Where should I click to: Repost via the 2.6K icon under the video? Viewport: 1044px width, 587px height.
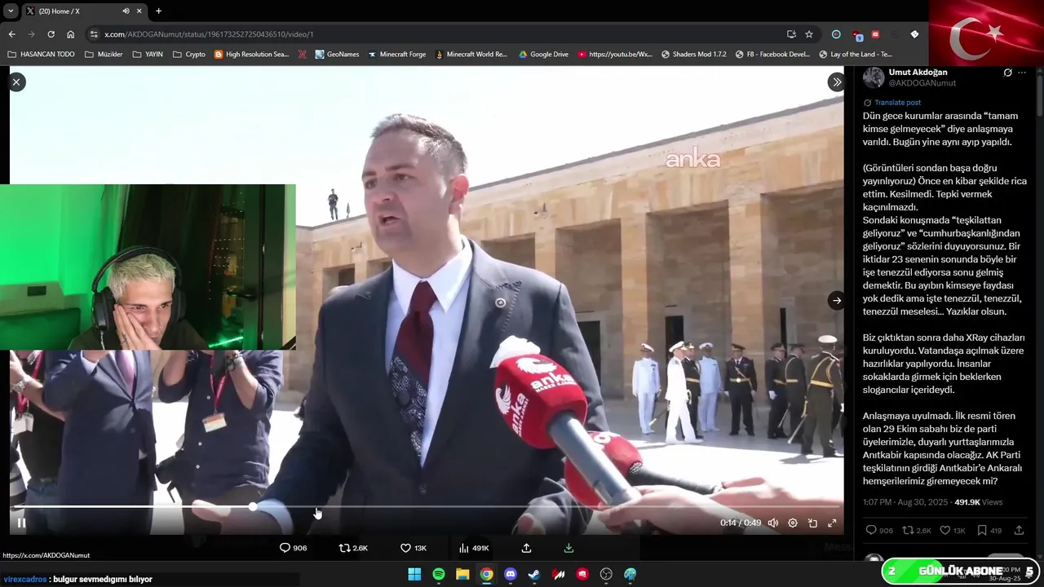point(353,548)
